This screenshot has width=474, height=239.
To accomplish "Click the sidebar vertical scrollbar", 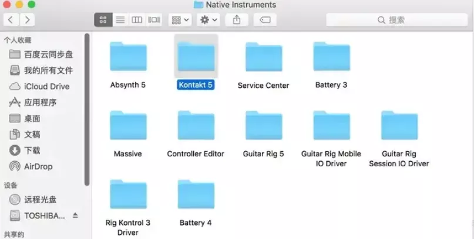I will (x=87, y=110).
